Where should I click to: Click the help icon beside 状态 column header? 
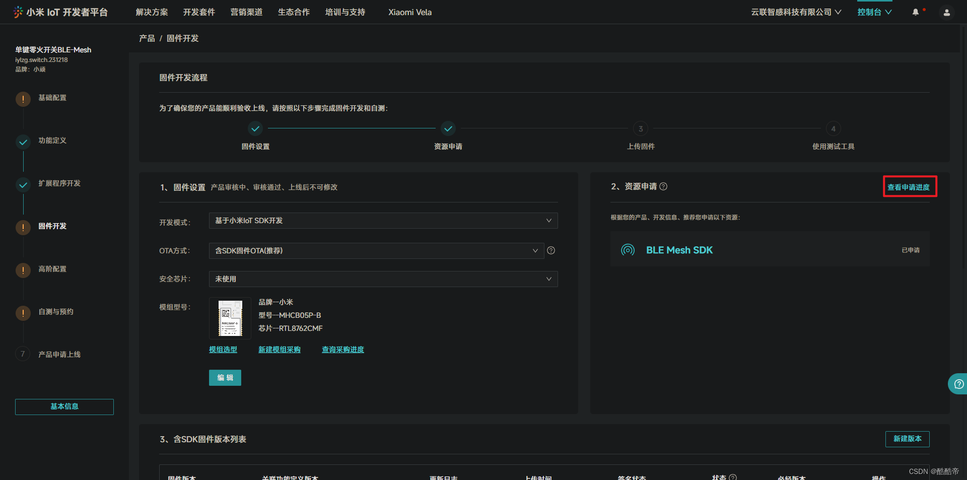(733, 477)
